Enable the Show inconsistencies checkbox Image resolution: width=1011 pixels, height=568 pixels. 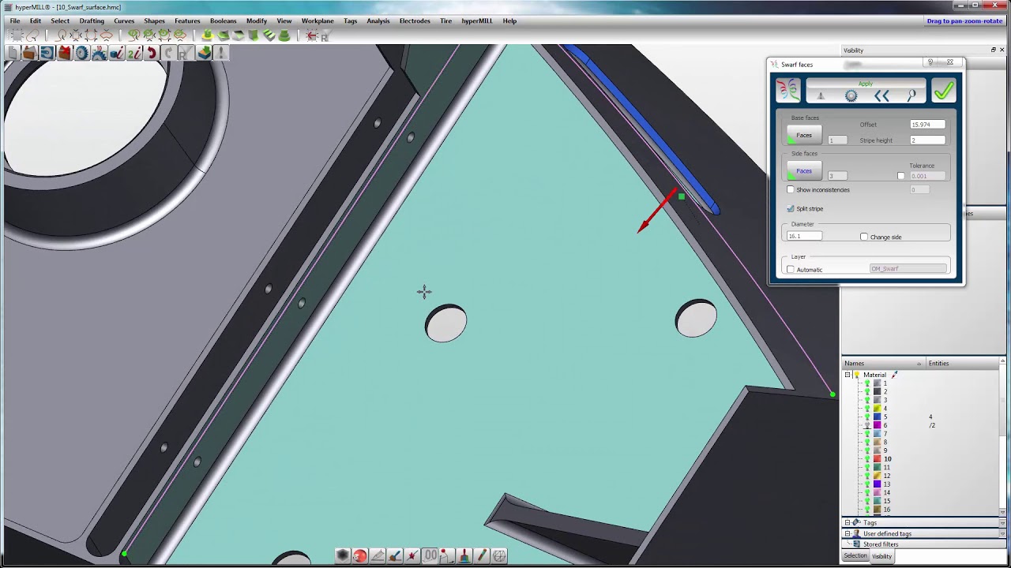tap(791, 189)
